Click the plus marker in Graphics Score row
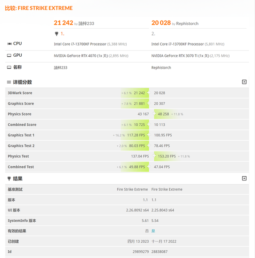This screenshot has height=258, width=255. (149, 103)
